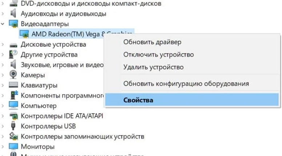Click the AMD Radeon Vega device icon
Image resolution: width=282 pixels, height=156 pixels.
point(24,34)
